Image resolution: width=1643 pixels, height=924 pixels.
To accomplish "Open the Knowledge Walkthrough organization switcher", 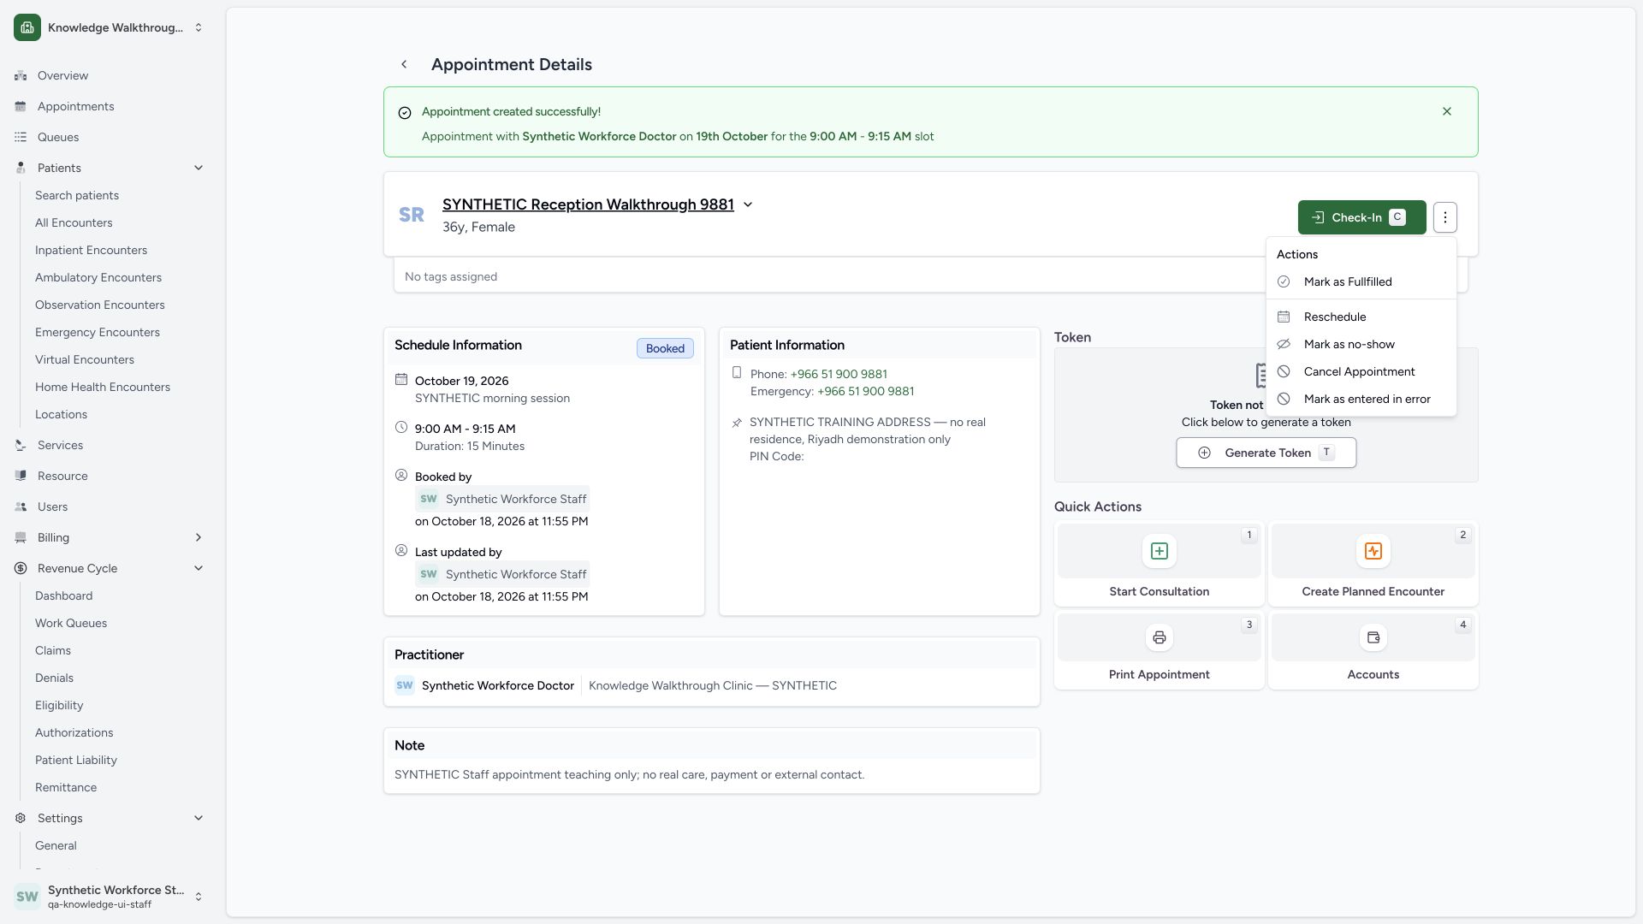I will (x=110, y=27).
